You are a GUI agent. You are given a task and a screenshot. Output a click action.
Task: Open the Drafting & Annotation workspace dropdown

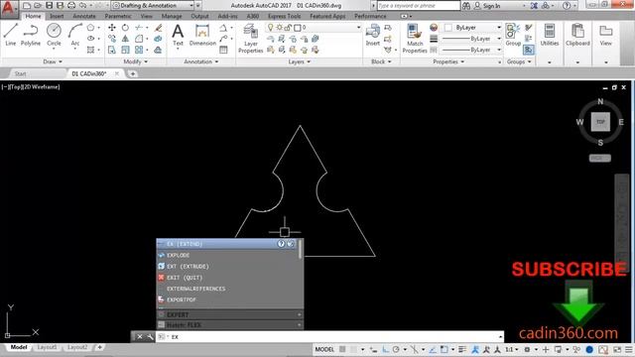(x=153, y=5)
